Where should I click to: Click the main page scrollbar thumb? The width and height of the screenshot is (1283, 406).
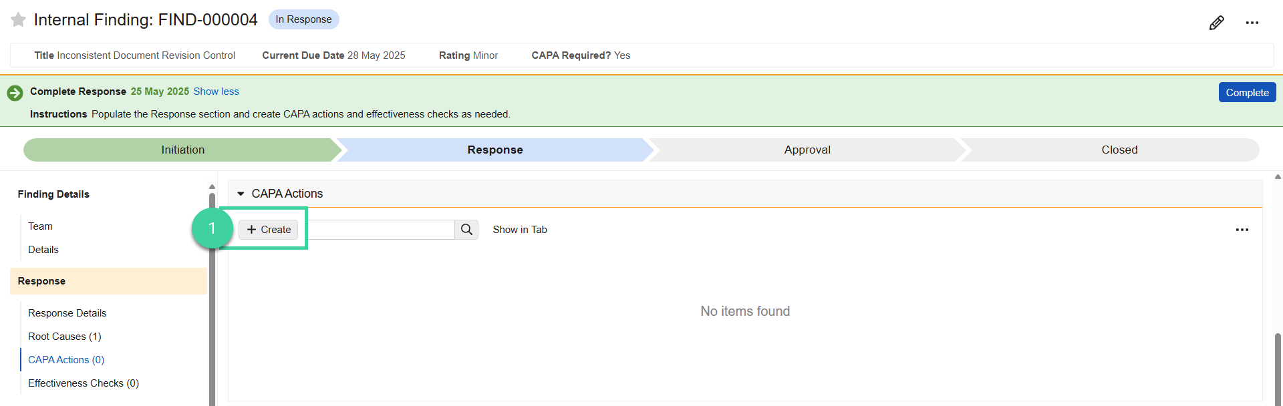tap(1278, 369)
